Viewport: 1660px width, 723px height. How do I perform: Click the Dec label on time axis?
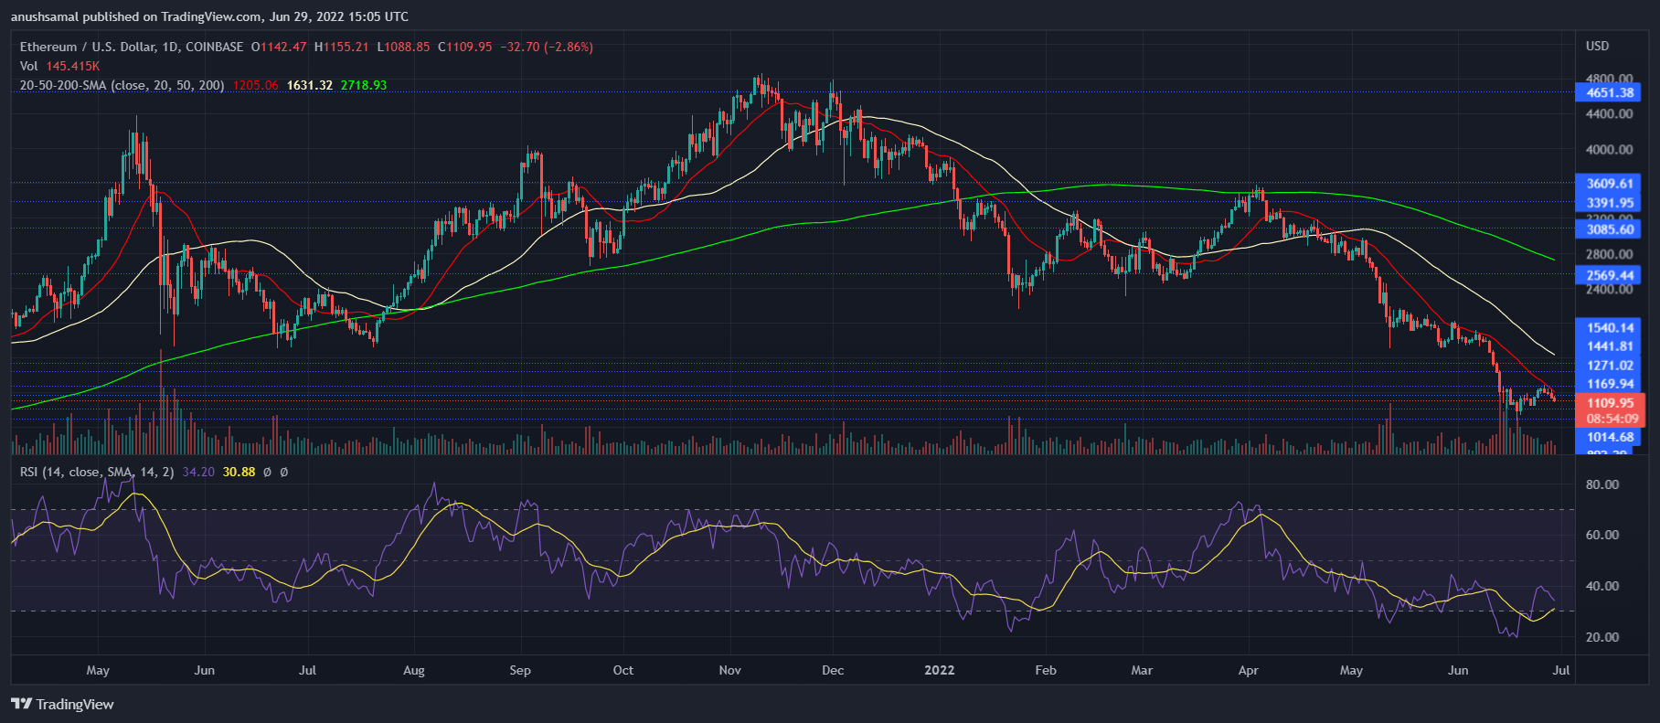tap(833, 670)
